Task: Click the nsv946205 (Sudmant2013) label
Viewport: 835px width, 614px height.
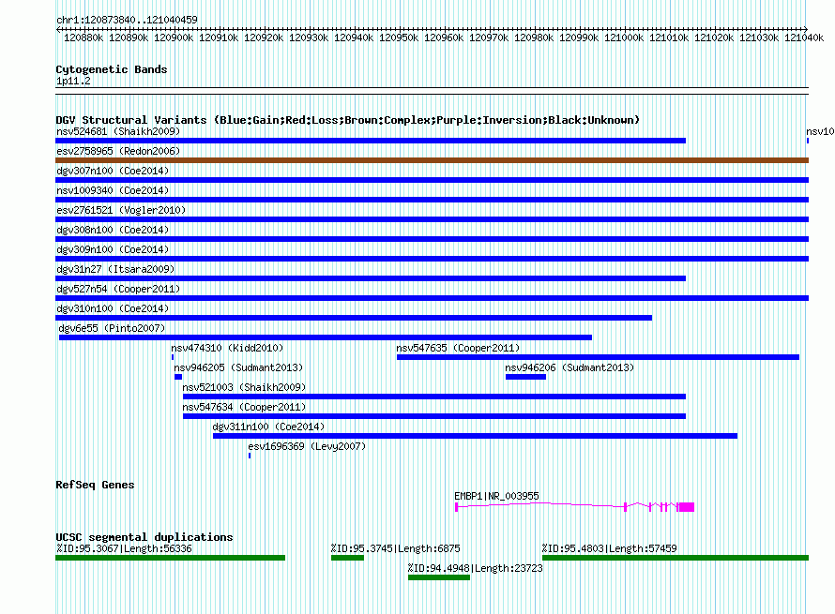Action: click(x=238, y=367)
